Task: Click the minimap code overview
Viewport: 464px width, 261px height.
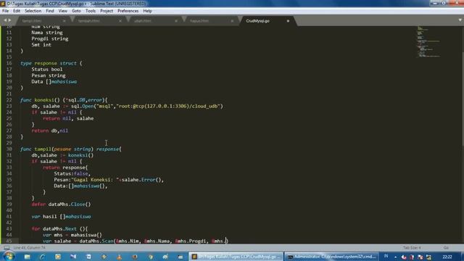Action: [x=428, y=41]
